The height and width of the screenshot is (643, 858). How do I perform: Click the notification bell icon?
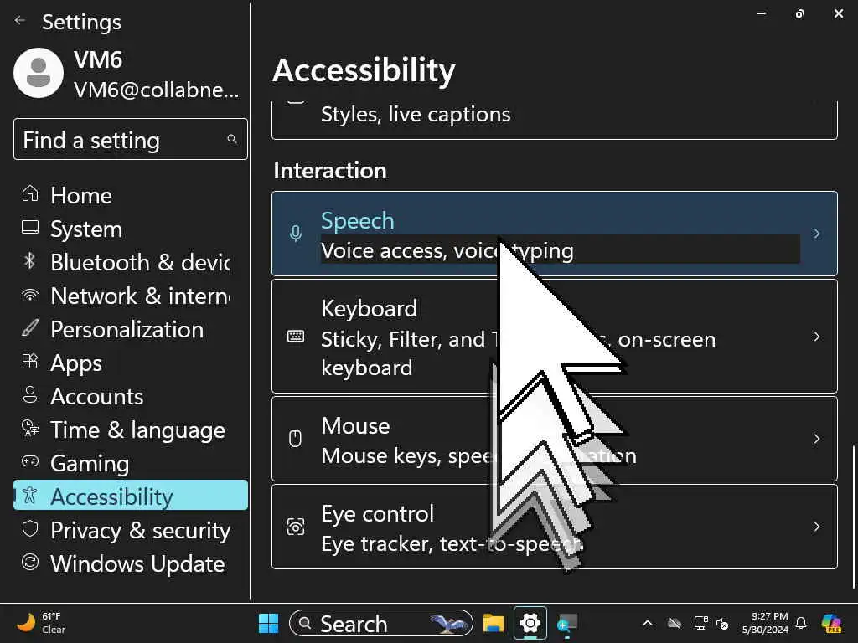(801, 623)
